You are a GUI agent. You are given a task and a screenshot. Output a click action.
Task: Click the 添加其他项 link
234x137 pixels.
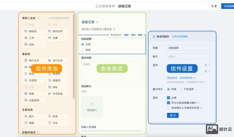pyautogui.click(x=186, y=78)
